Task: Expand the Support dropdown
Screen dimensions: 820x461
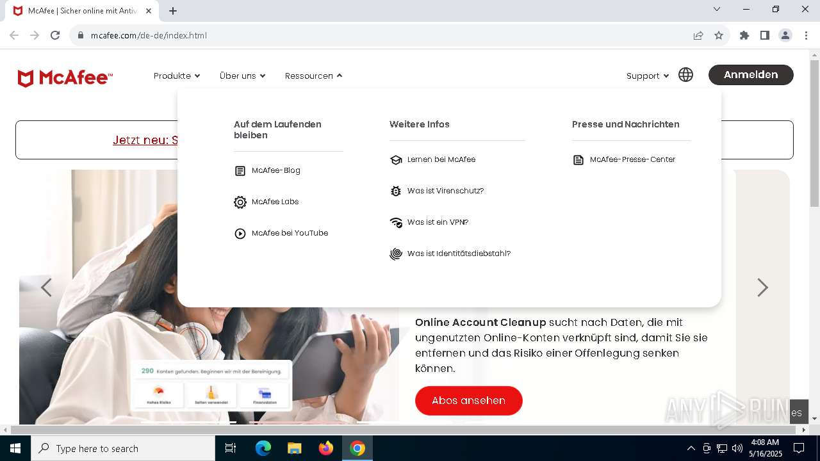Action: point(648,76)
